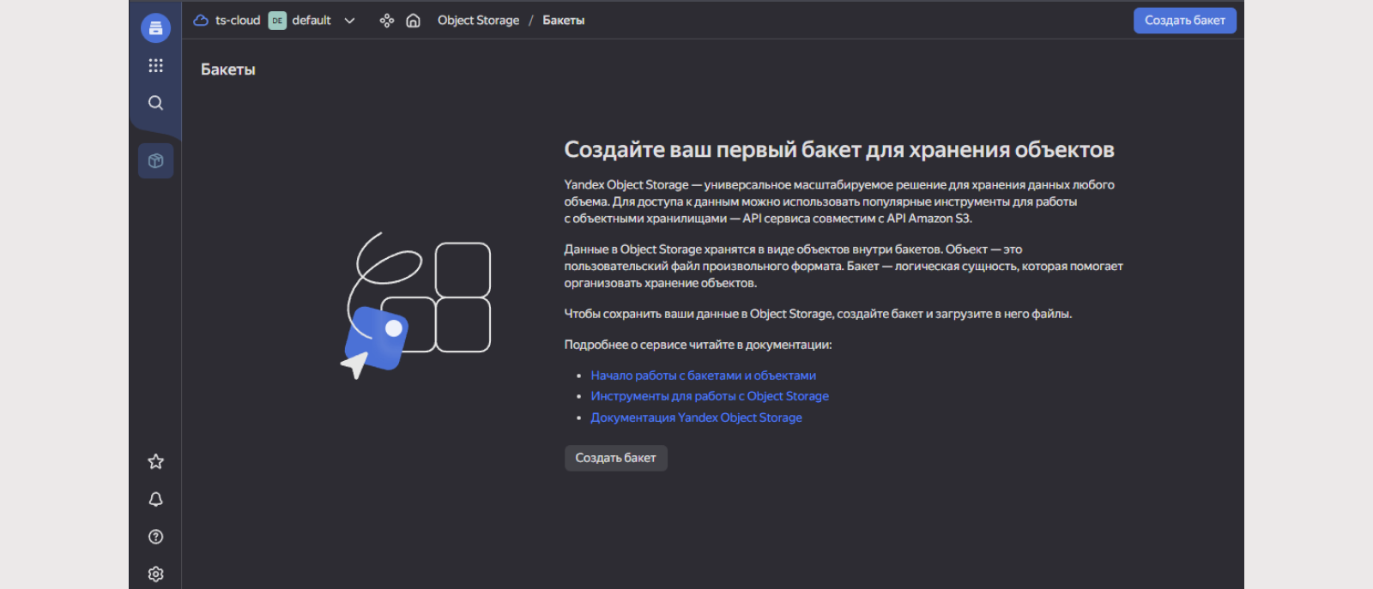Open the sidebar search

click(x=155, y=103)
